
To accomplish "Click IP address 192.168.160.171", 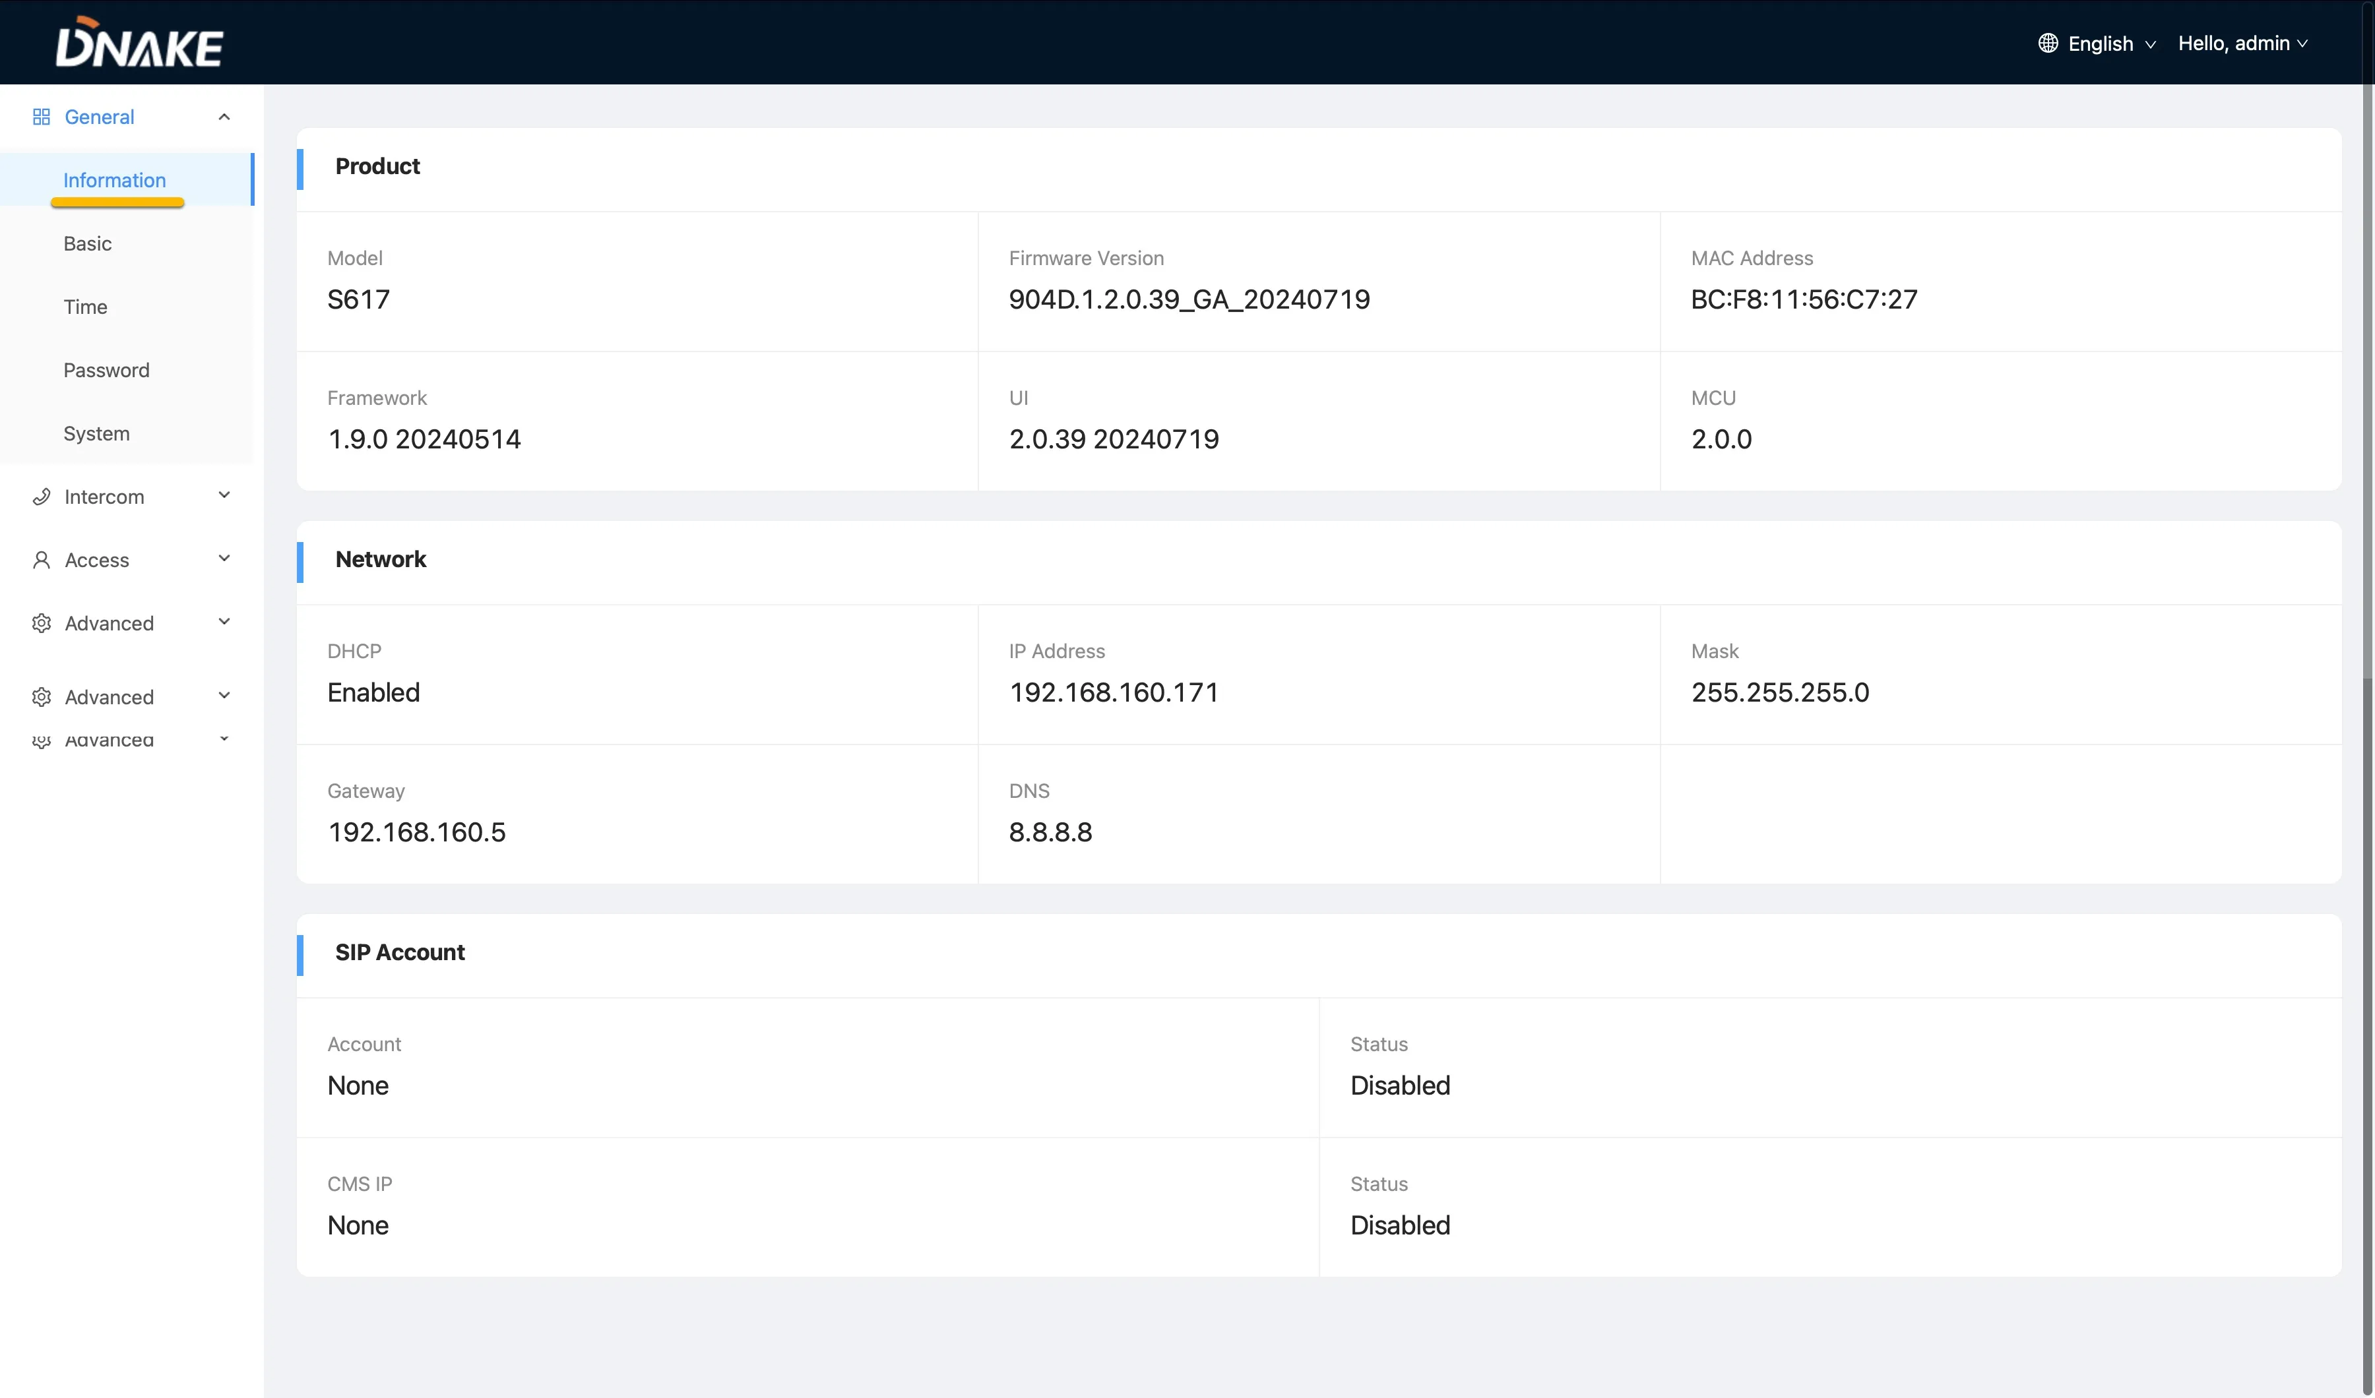I will coord(1114,692).
